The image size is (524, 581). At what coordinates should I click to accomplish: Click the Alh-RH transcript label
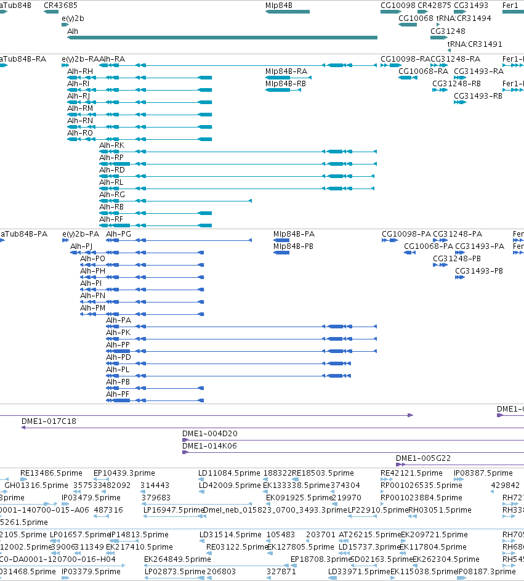80,71
